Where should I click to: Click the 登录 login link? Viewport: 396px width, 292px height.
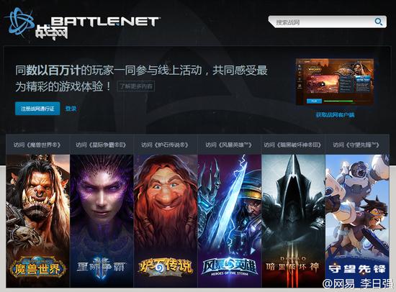pyautogui.click(x=71, y=109)
